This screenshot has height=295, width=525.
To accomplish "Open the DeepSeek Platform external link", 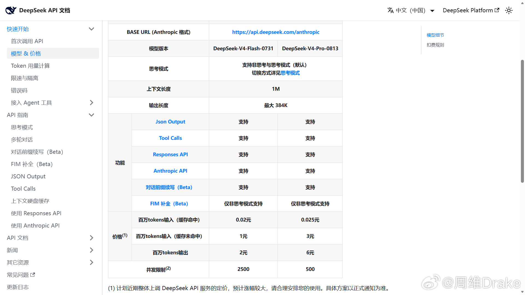I will tap(471, 10).
